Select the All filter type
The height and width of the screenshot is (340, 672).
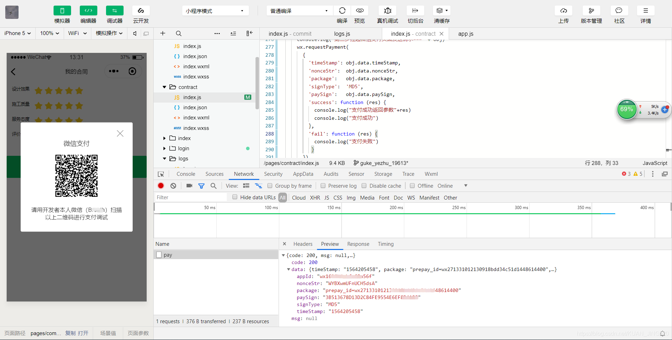point(282,197)
